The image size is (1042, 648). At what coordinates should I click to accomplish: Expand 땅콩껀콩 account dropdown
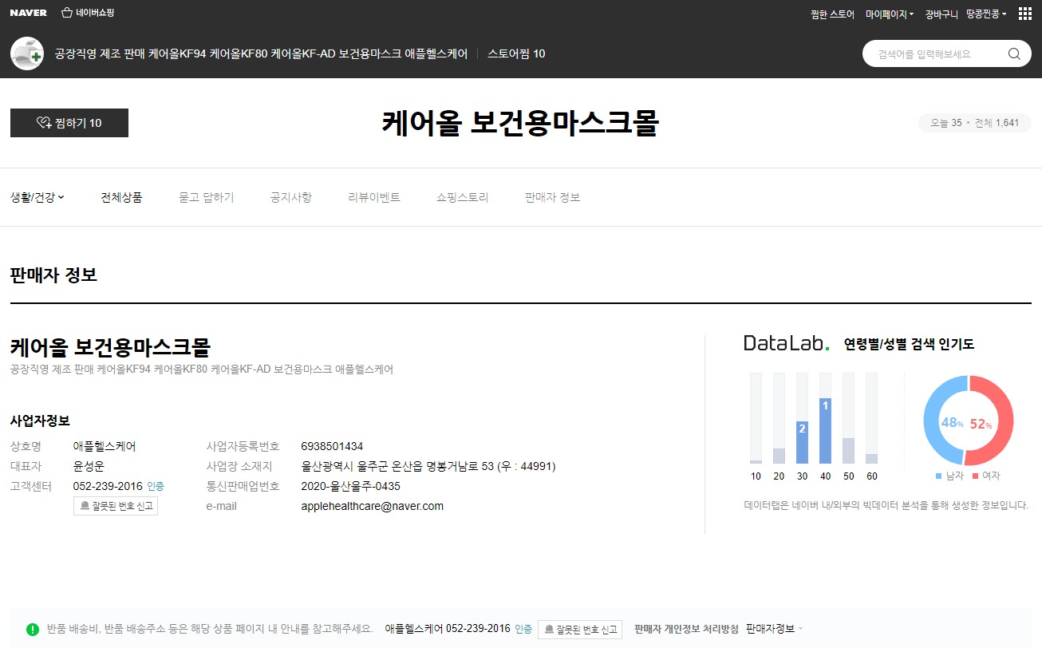point(986,14)
